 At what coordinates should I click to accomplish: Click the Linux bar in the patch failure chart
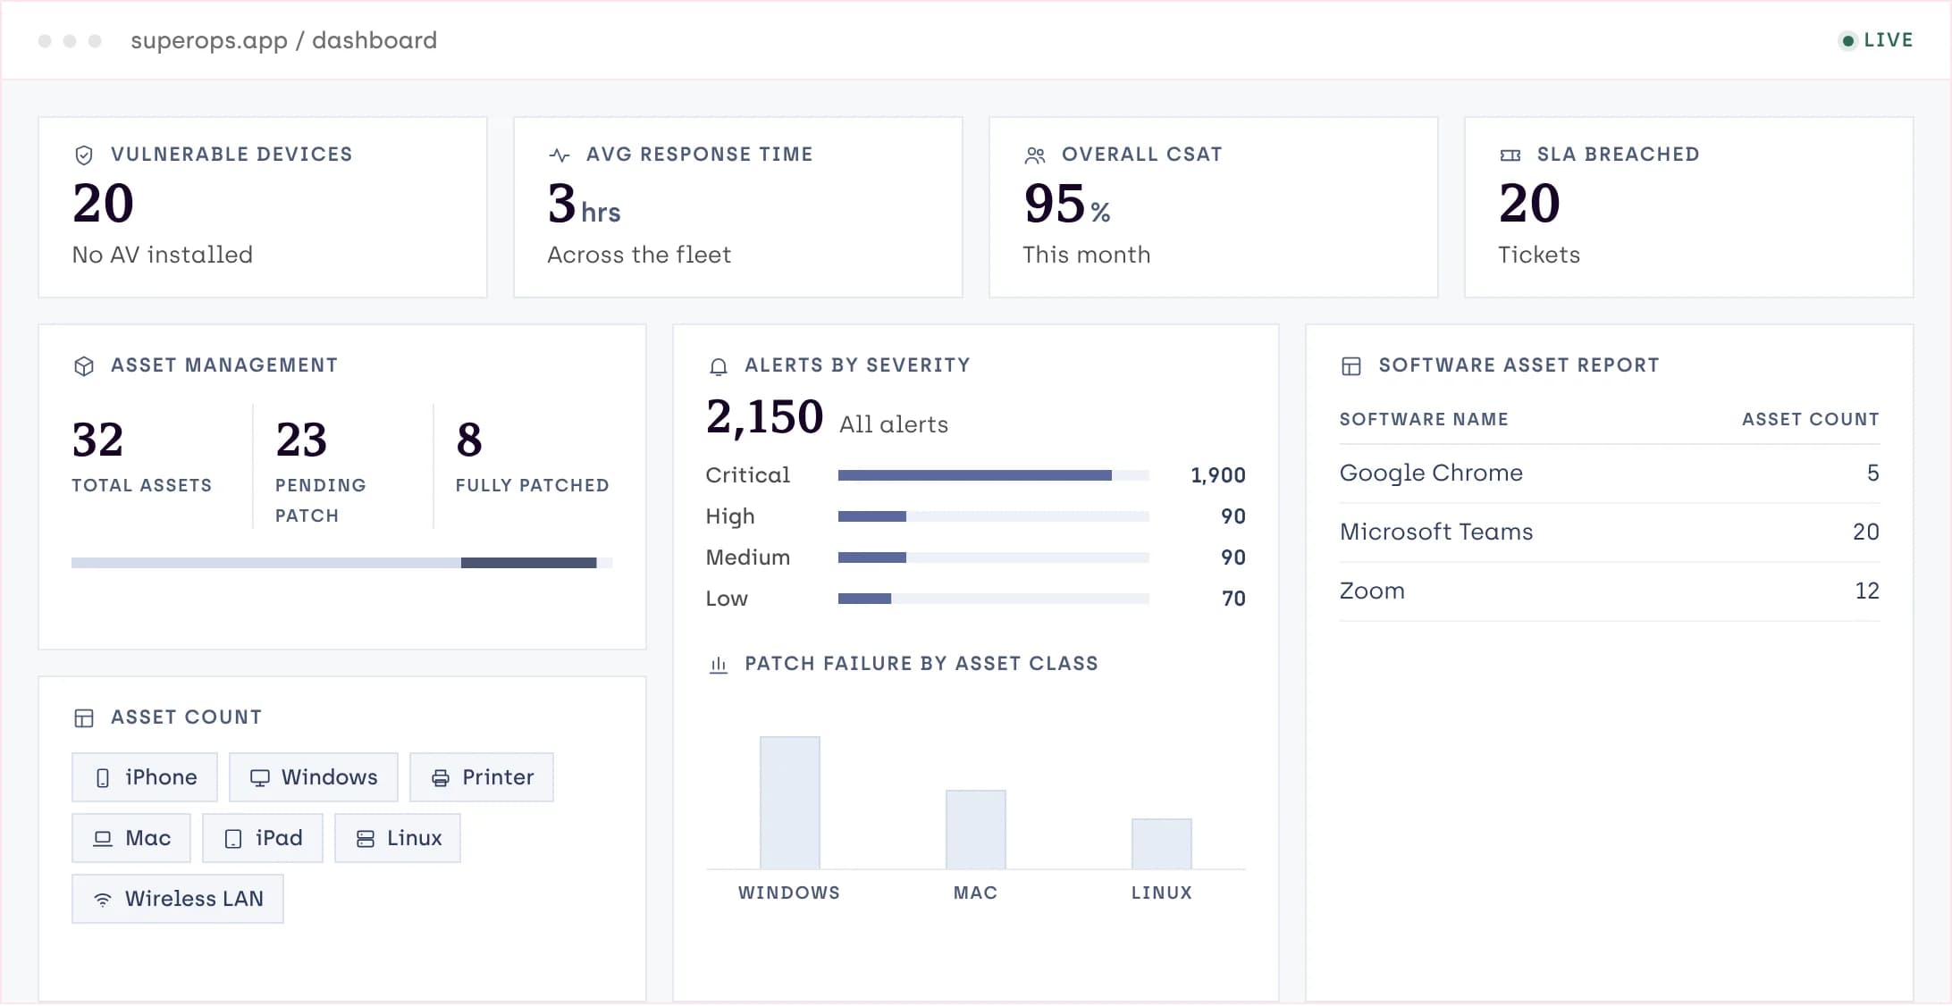1162,843
